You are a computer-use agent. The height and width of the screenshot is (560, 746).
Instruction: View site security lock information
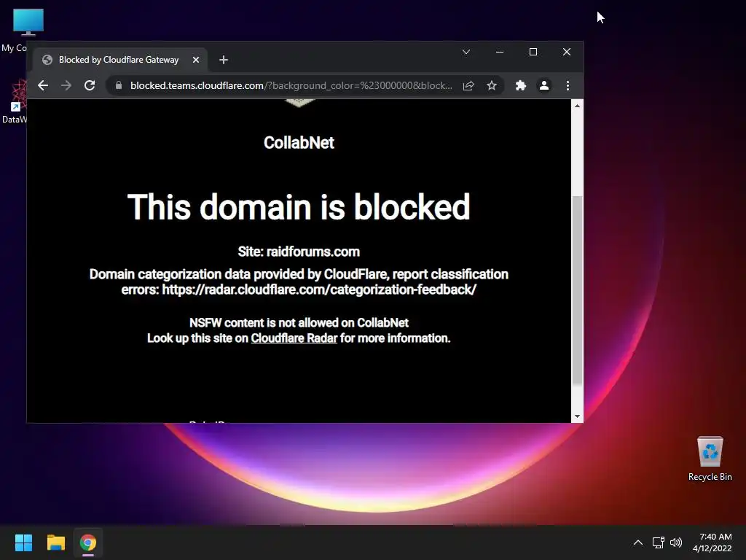[119, 86]
